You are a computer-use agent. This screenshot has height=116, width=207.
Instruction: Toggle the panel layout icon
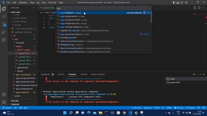pos(178,2)
